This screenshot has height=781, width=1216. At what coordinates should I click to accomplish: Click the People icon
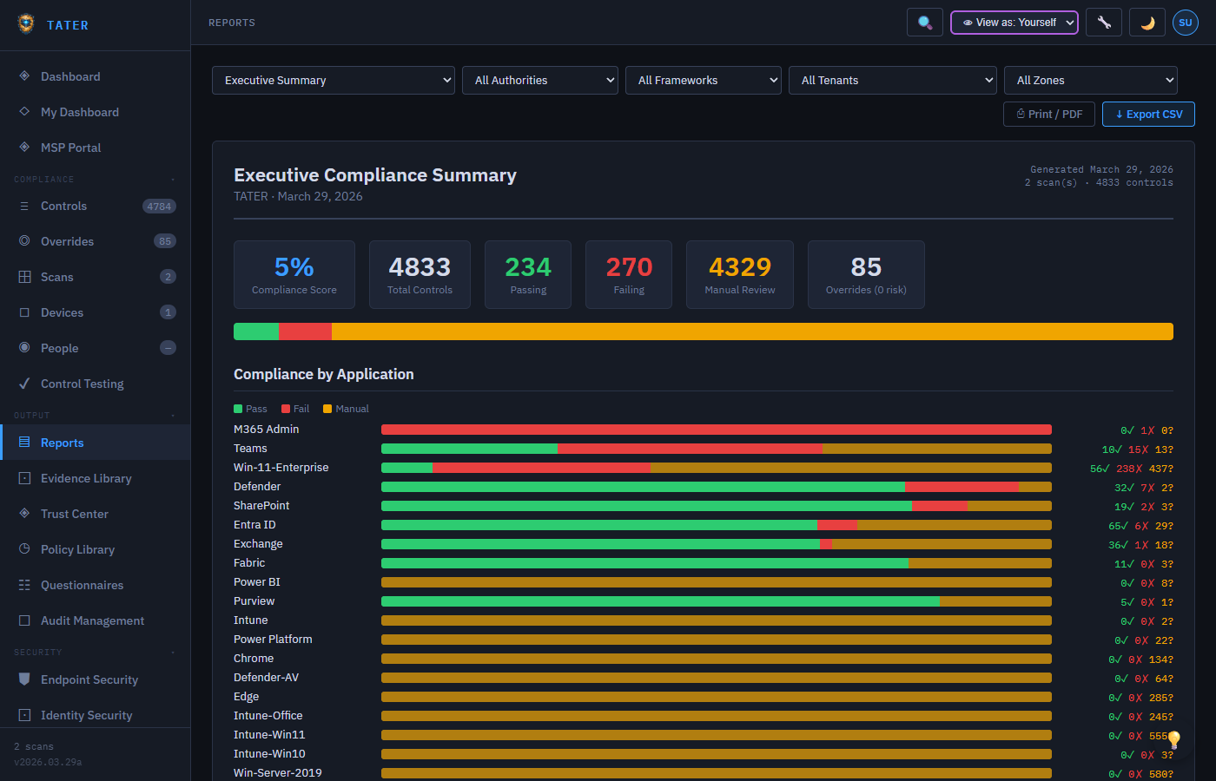click(x=24, y=348)
